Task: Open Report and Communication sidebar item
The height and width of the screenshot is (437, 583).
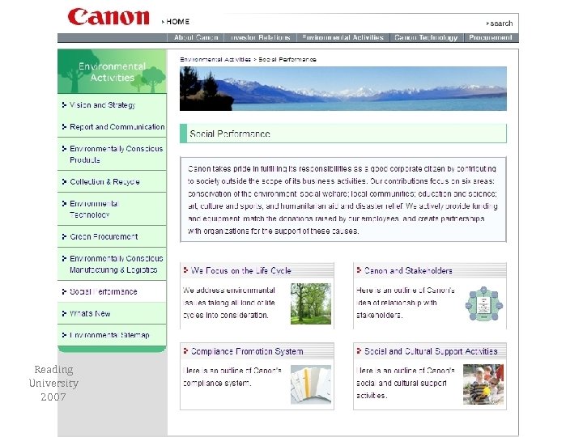Action: click(x=117, y=127)
